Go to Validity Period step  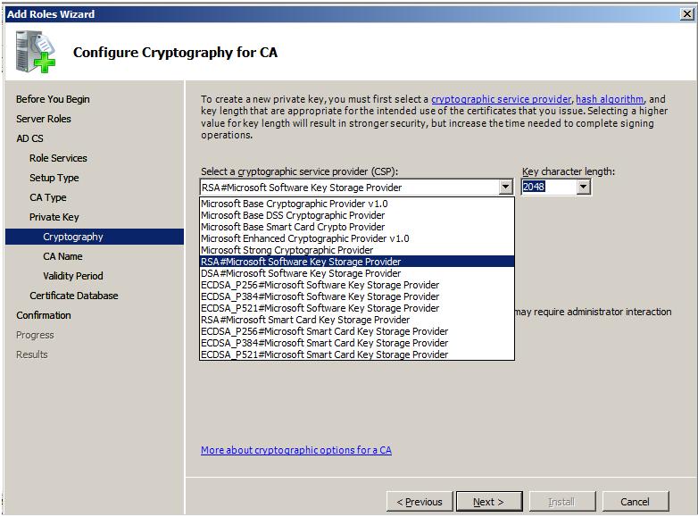point(73,276)
